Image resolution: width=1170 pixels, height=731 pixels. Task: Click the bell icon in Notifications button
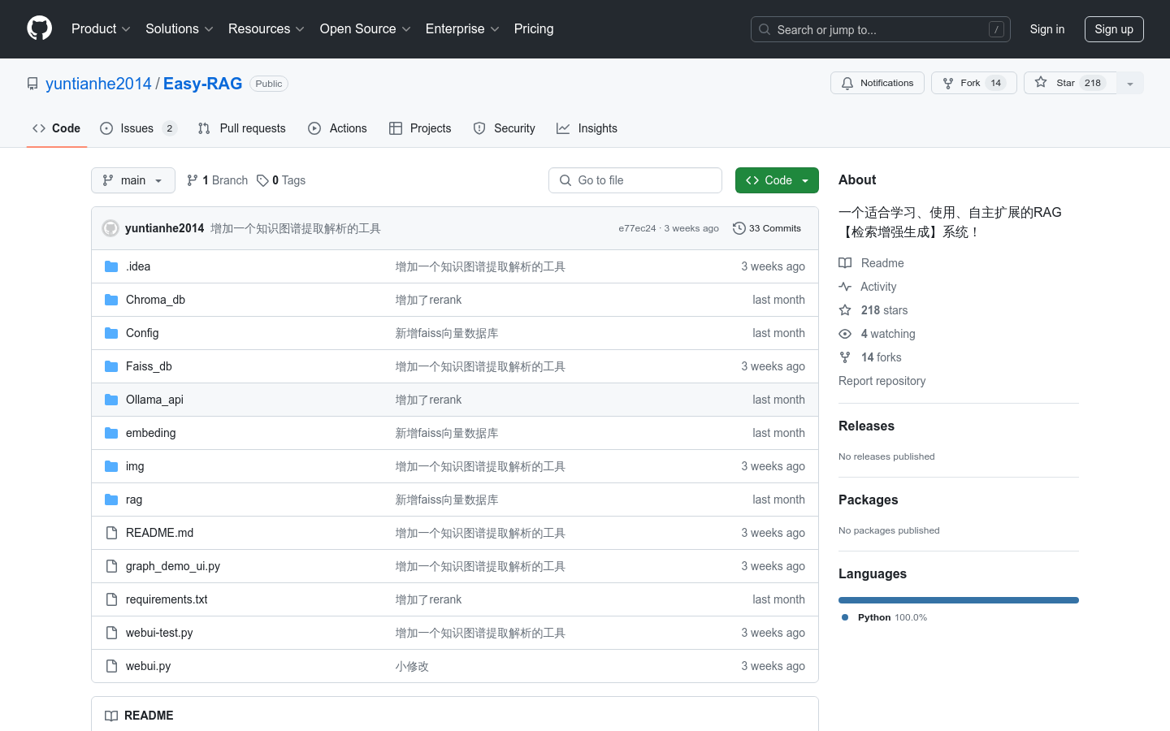point(847,83)
